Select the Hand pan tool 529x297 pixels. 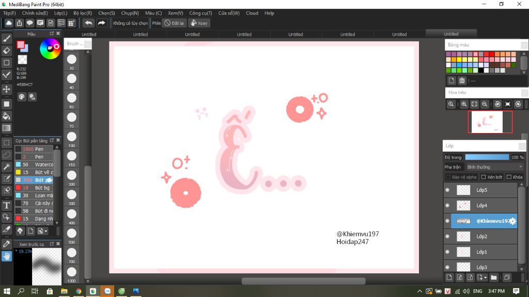tap(6, 256)
